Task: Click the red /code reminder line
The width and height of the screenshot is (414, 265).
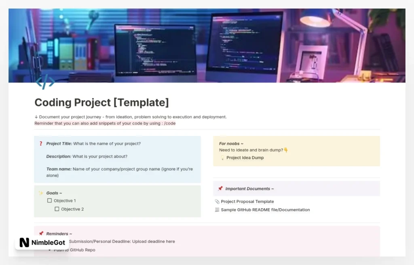Action: click(105, 123)
